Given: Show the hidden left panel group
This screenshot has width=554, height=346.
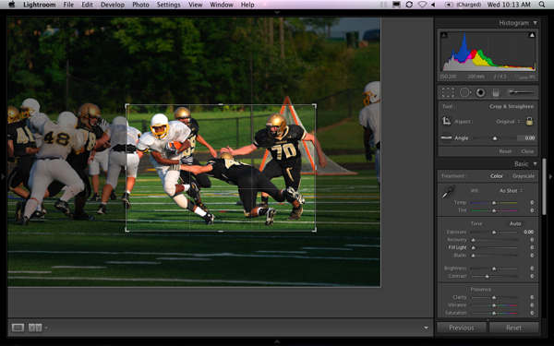Looking at the screenshot, I should click(x=3, y=176).
